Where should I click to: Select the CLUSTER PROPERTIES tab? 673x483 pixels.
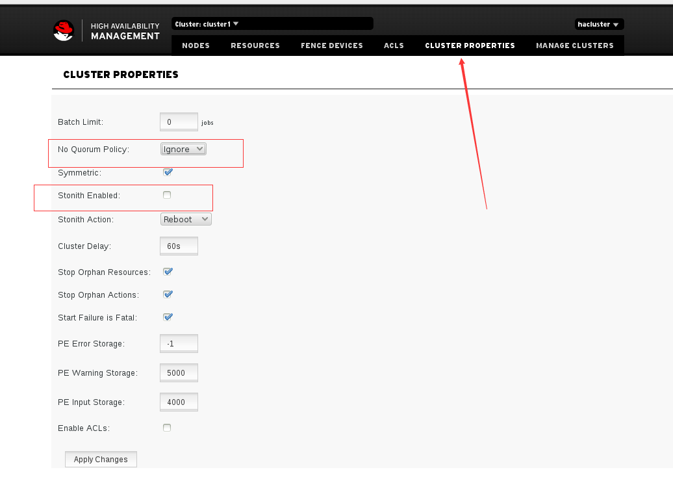[x=470, y=46]
